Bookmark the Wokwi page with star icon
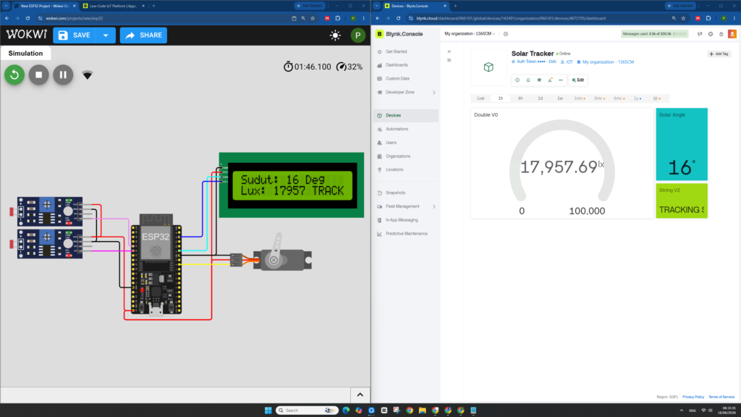This screenshot has height=417, width=741. pyautogui.click(x=313, y=18)
